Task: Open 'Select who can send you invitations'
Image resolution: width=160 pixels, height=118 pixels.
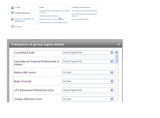Action: pyautogui.click(x=52, y=19)
